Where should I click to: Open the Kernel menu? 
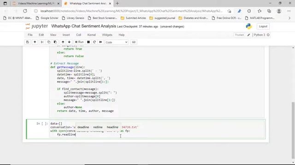tap(91, 35)
